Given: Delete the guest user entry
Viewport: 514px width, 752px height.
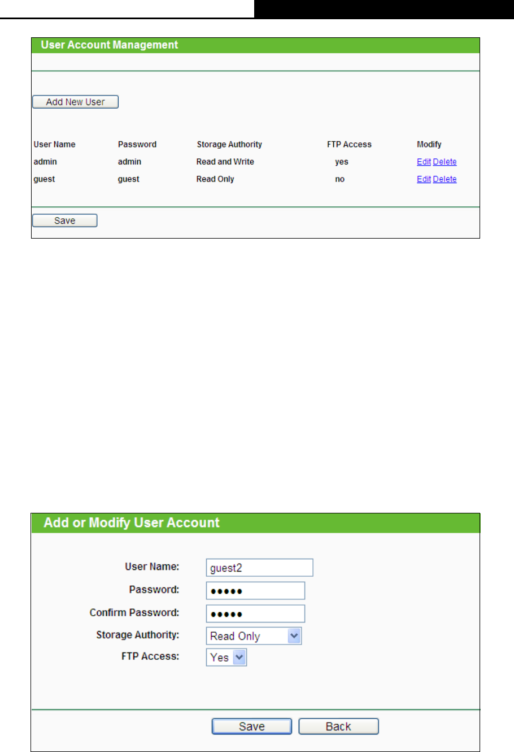Looking at the screenshot, I should click(445, 179).
